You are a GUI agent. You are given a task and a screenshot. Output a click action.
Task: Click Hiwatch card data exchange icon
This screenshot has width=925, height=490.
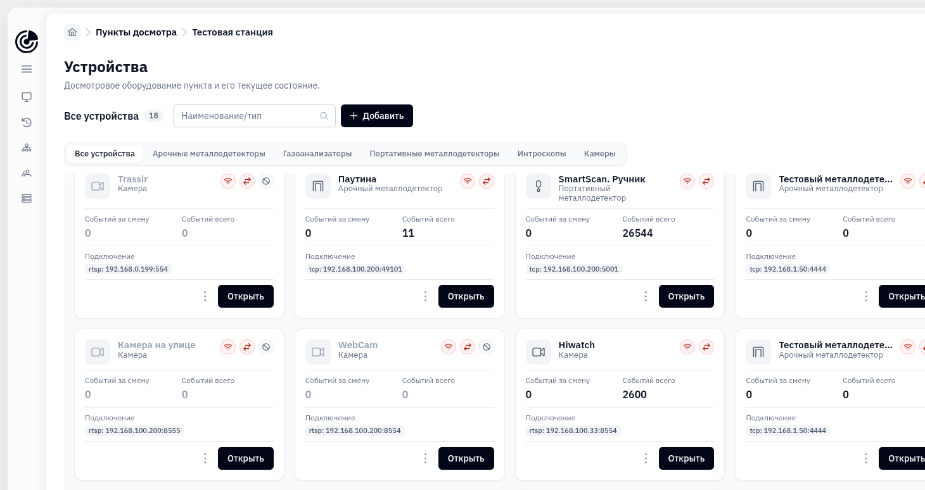click(x=706, y=347)
